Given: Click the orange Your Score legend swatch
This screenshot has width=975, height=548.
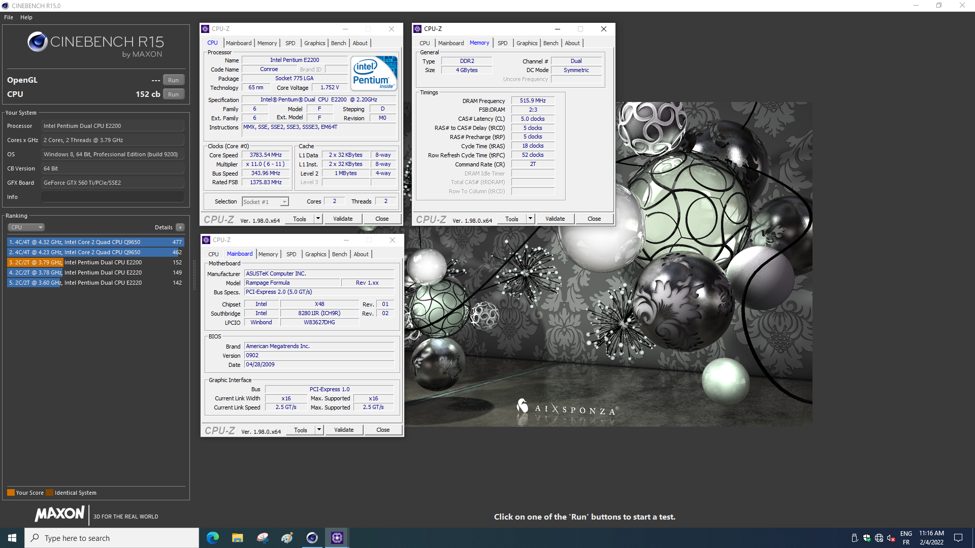Looking at the screenshot, I should 11,492.
